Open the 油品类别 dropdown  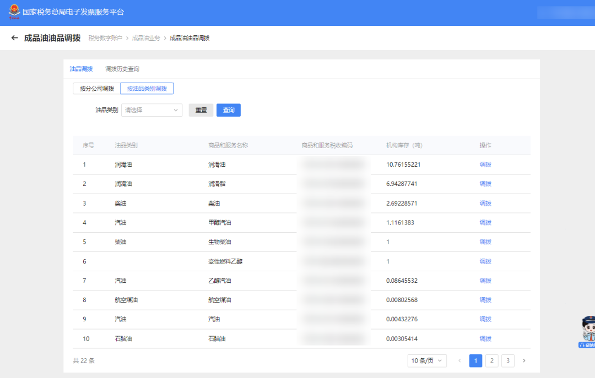coord(152,110)
